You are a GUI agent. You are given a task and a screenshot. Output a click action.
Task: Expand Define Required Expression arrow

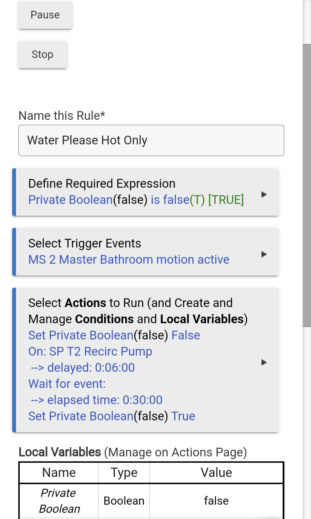(x=264, y=194)
